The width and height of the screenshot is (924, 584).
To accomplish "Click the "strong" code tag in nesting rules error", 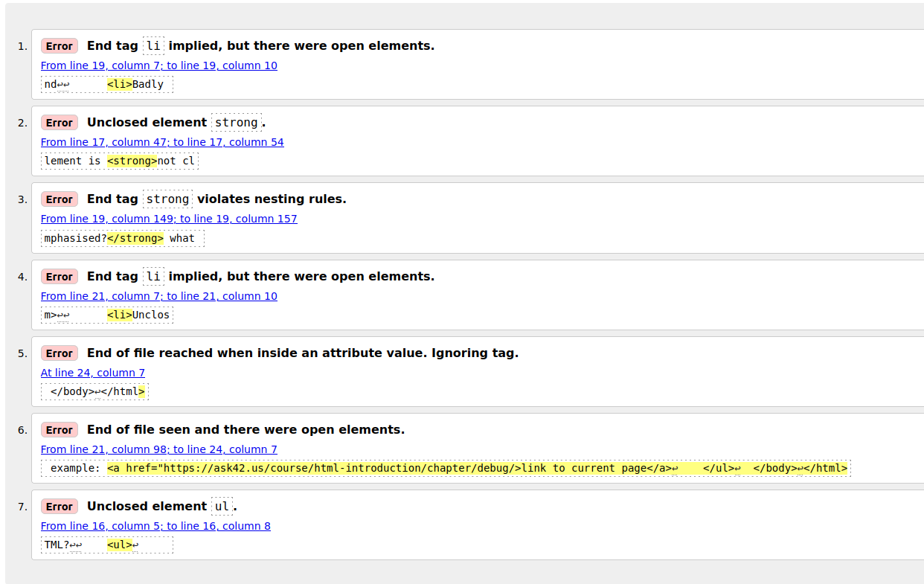I will point(167,199).
